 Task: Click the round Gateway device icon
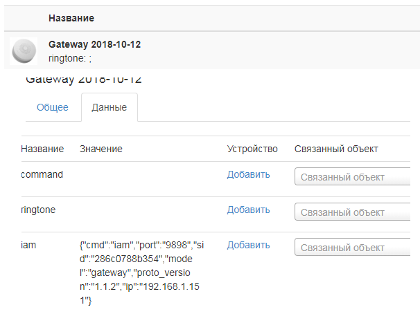tap(25, 50)
